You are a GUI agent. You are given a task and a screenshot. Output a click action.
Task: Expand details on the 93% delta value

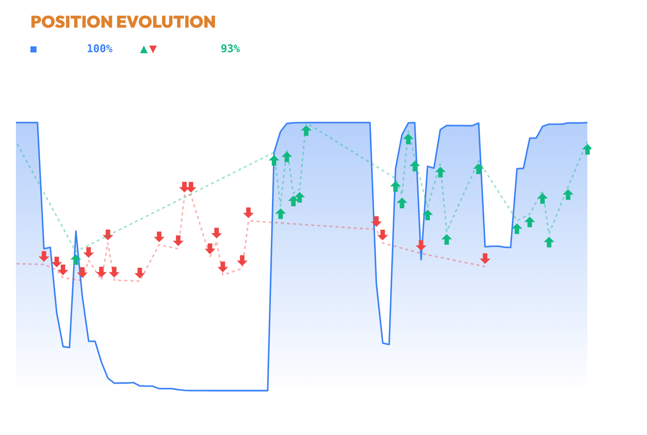pyautogui.click(x=231, y=48)
